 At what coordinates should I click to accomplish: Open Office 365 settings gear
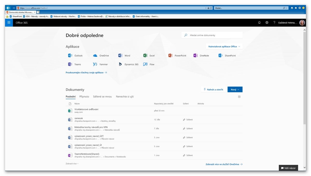pyautogui.click(x=267, y=23)
